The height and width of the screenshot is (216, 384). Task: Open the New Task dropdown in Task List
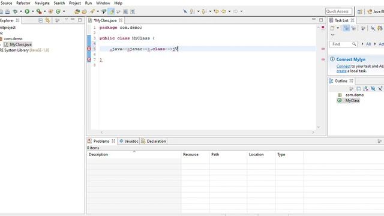tap(338, 28)
